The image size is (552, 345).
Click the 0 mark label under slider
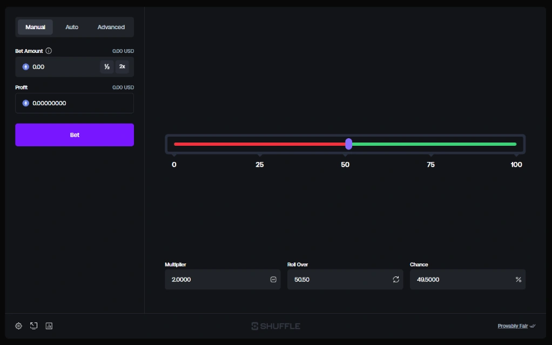pos(174,165)
